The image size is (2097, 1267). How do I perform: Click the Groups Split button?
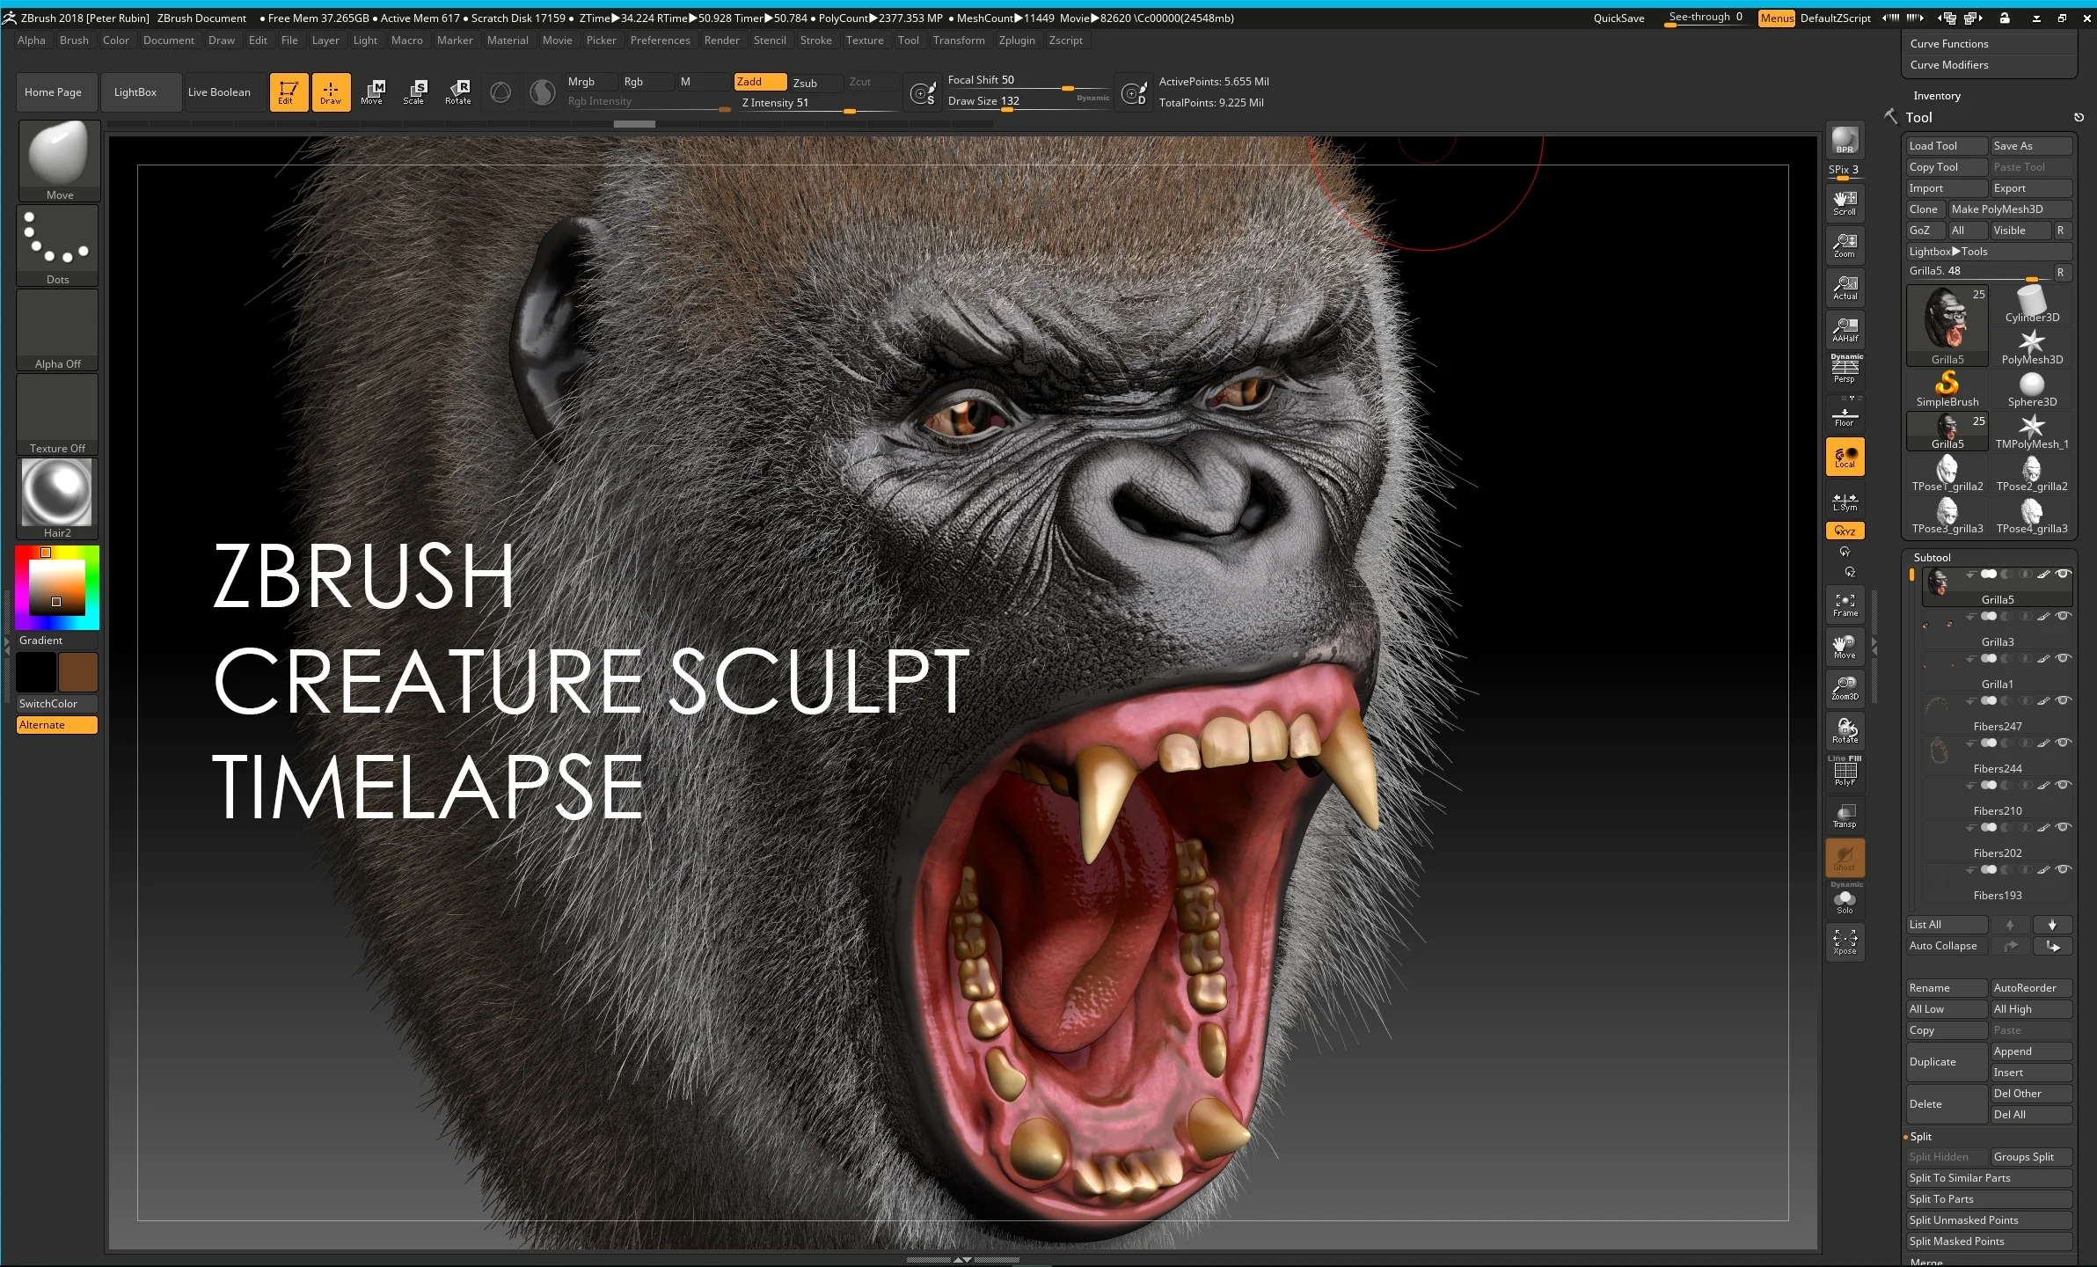coord(2031,1157)
